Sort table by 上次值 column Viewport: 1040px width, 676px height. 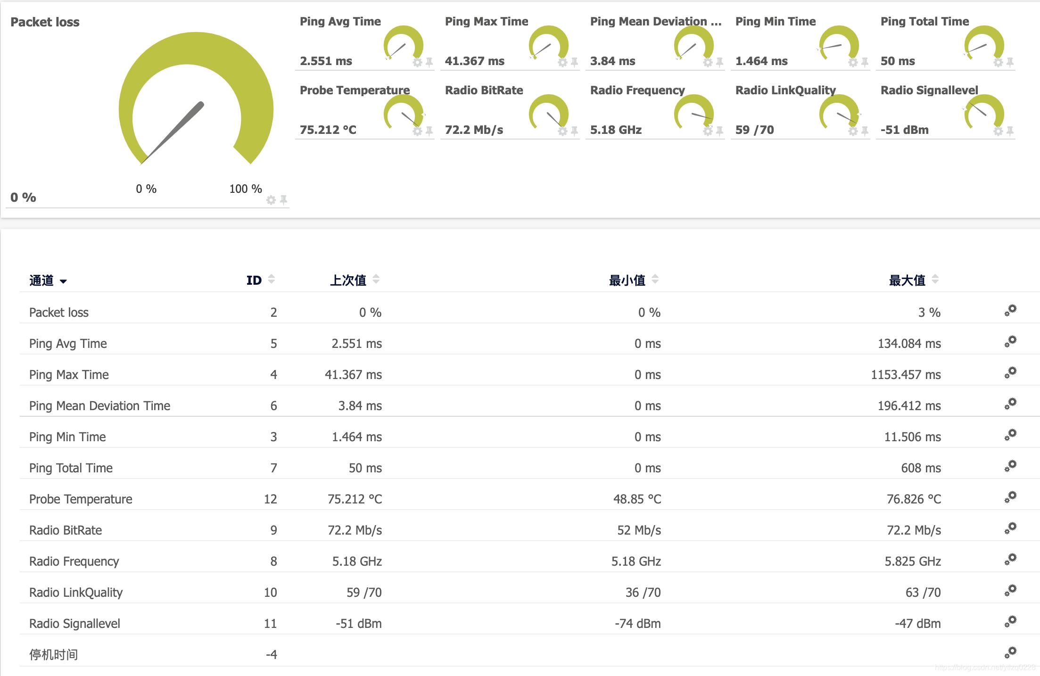(x=355, y=280)
